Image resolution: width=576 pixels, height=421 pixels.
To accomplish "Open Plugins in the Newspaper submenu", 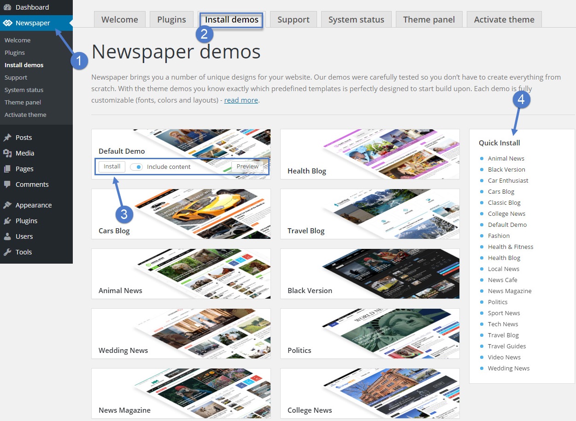I will coord(15,52).
